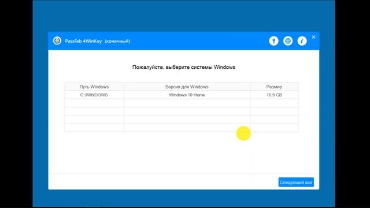The width and height of the screenshot is (370, 208).
Task: Open the info about icon
Action: (302, 41)
